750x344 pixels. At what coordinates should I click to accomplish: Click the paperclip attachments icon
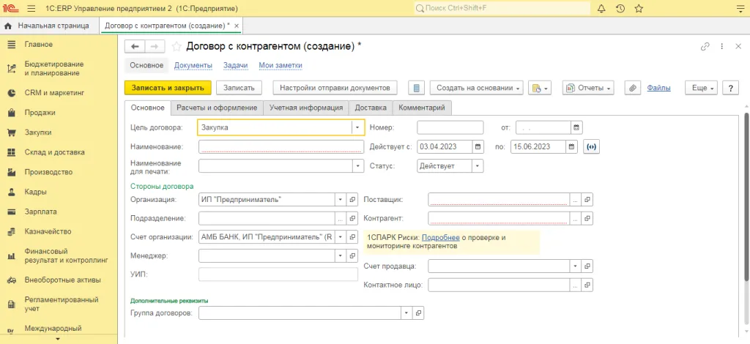coord(633,88)
